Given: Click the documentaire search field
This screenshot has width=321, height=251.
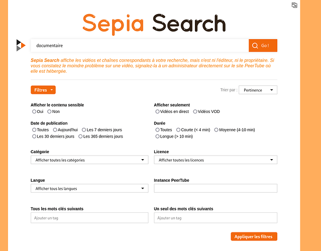Looking at the screenshot, I should (140, 45).
